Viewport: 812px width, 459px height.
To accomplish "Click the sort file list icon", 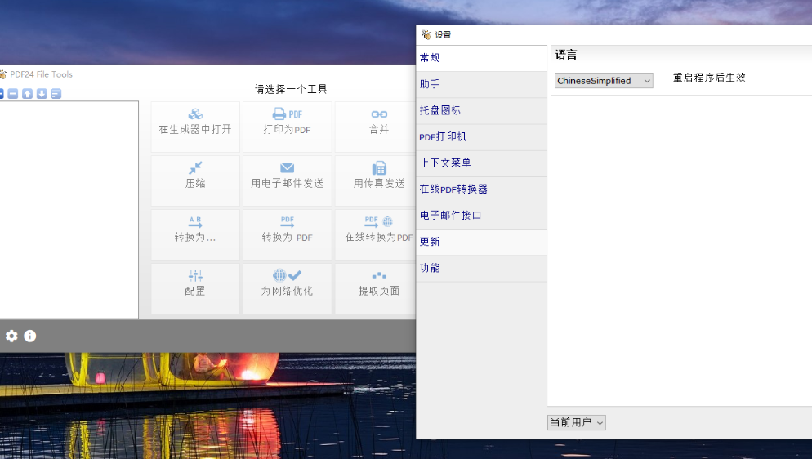I will coord(56,94).
